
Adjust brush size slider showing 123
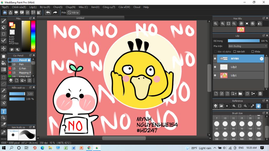coord(17,94)
